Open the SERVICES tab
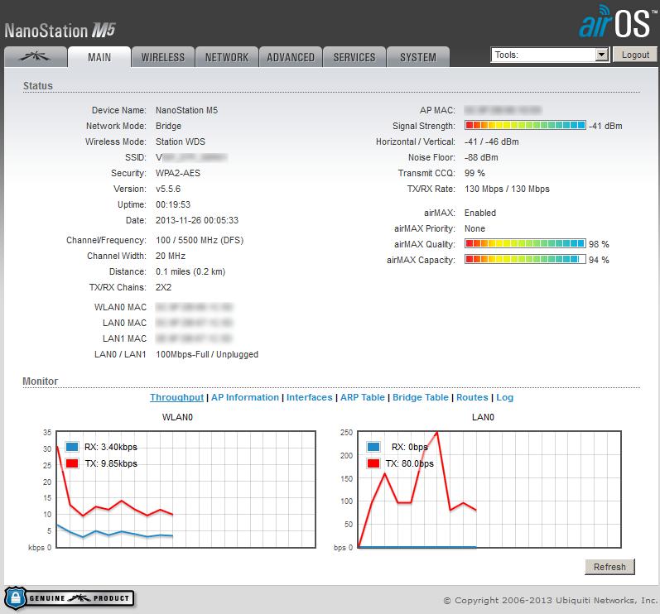This screenshot has height=614, width=660. (354, 57)
